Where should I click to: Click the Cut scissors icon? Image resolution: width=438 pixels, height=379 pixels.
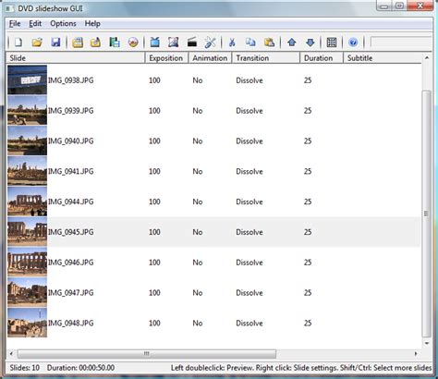[232, 43]
